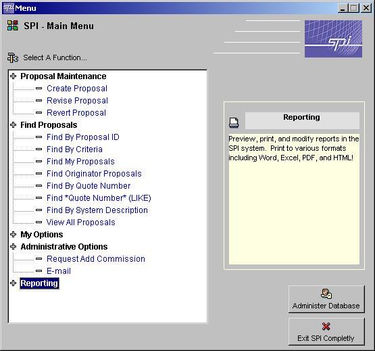This screenshot has width=375, height=351.
Task: Select the Proposal Maintenance heading
Action: pyautogui.click(x=64, y=76)
